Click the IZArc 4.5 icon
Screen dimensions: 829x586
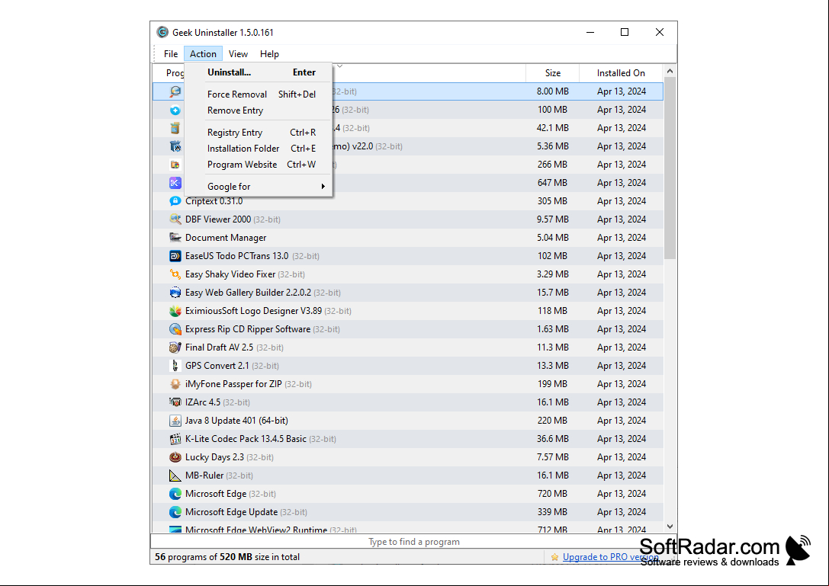point(175,402)
